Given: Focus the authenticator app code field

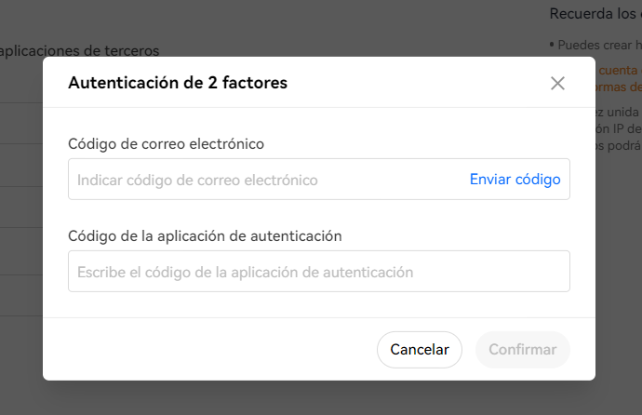Looking at the screenshot, I should pyautogui.click(x=319, y=272).
